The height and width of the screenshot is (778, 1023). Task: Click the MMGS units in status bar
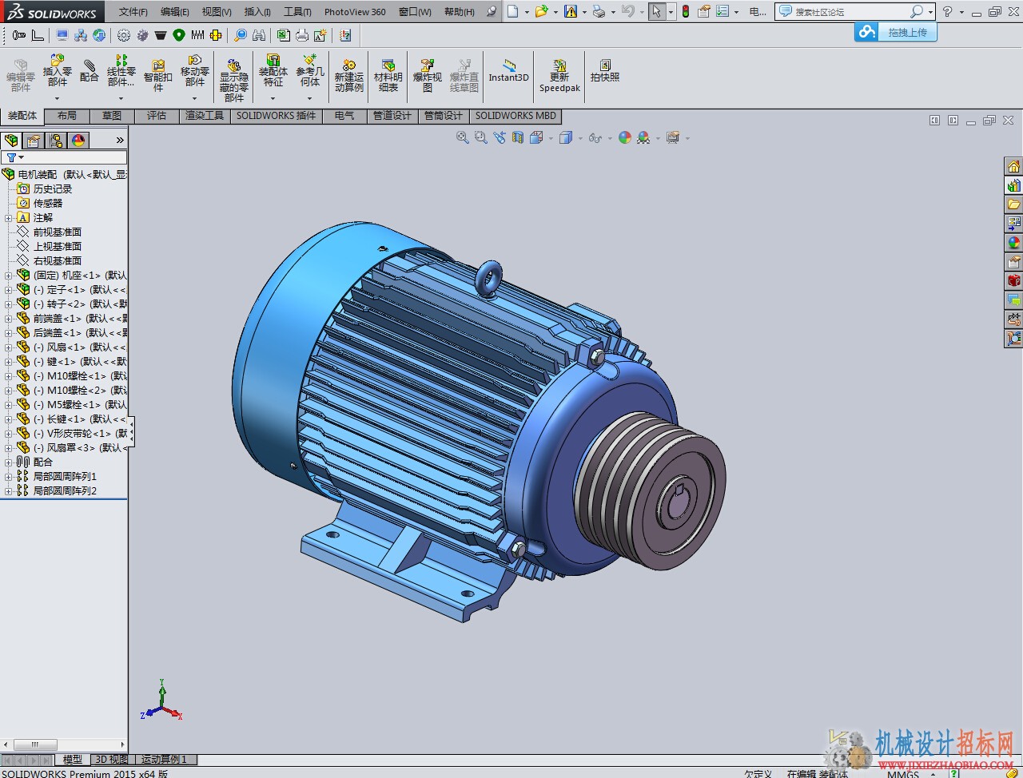click(903, 774)
